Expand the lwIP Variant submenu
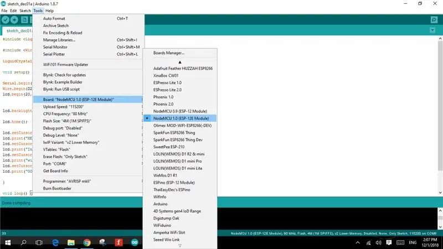 click(87, 142)
